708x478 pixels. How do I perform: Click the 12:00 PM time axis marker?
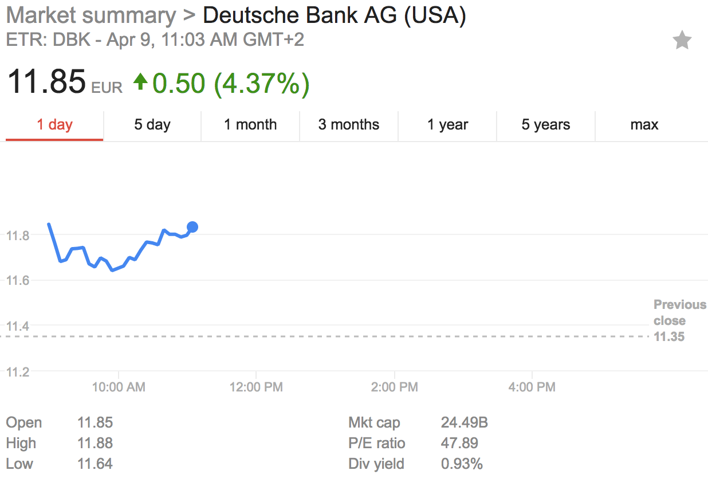[x=256, y=387]
